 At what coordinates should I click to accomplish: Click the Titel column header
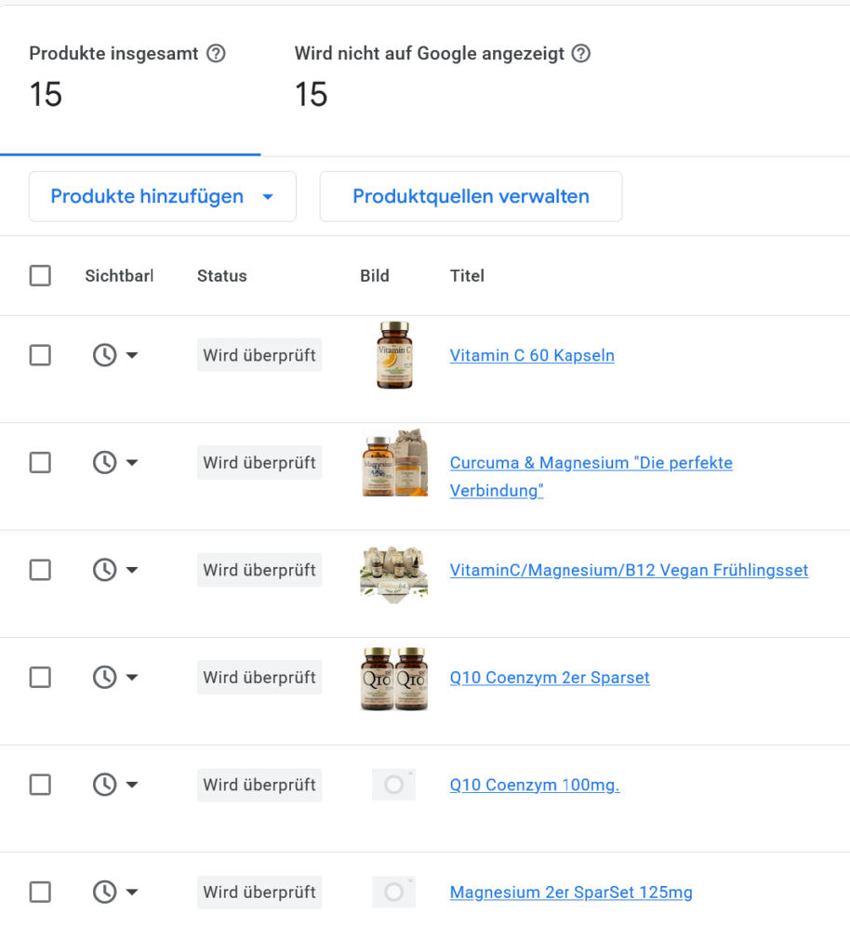[467, 276]
